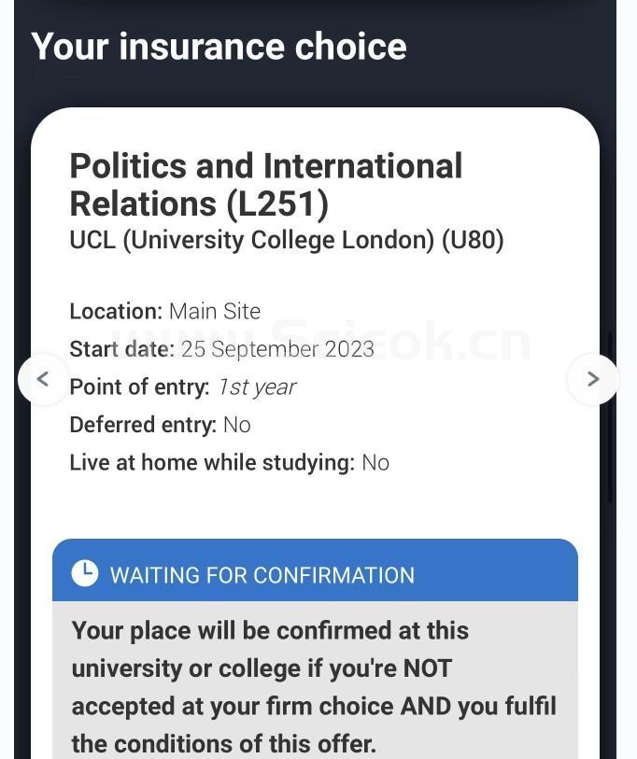Image resolution: width=637 pixels, height=759 pixels.
Task: Select the 25 September 2023 date value
Action: (277, 349)
